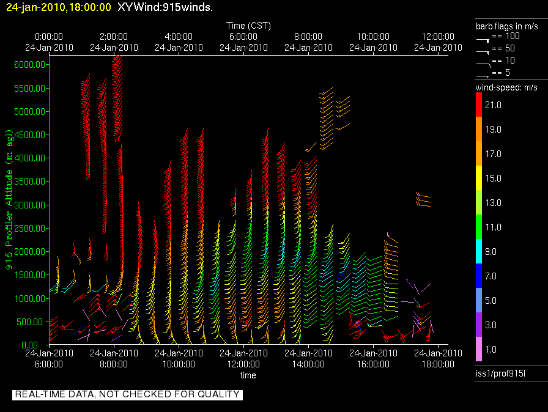Click the bottom-axis 14:00:00 time label
Screen dimensions: 548x412
pos(308,364)
